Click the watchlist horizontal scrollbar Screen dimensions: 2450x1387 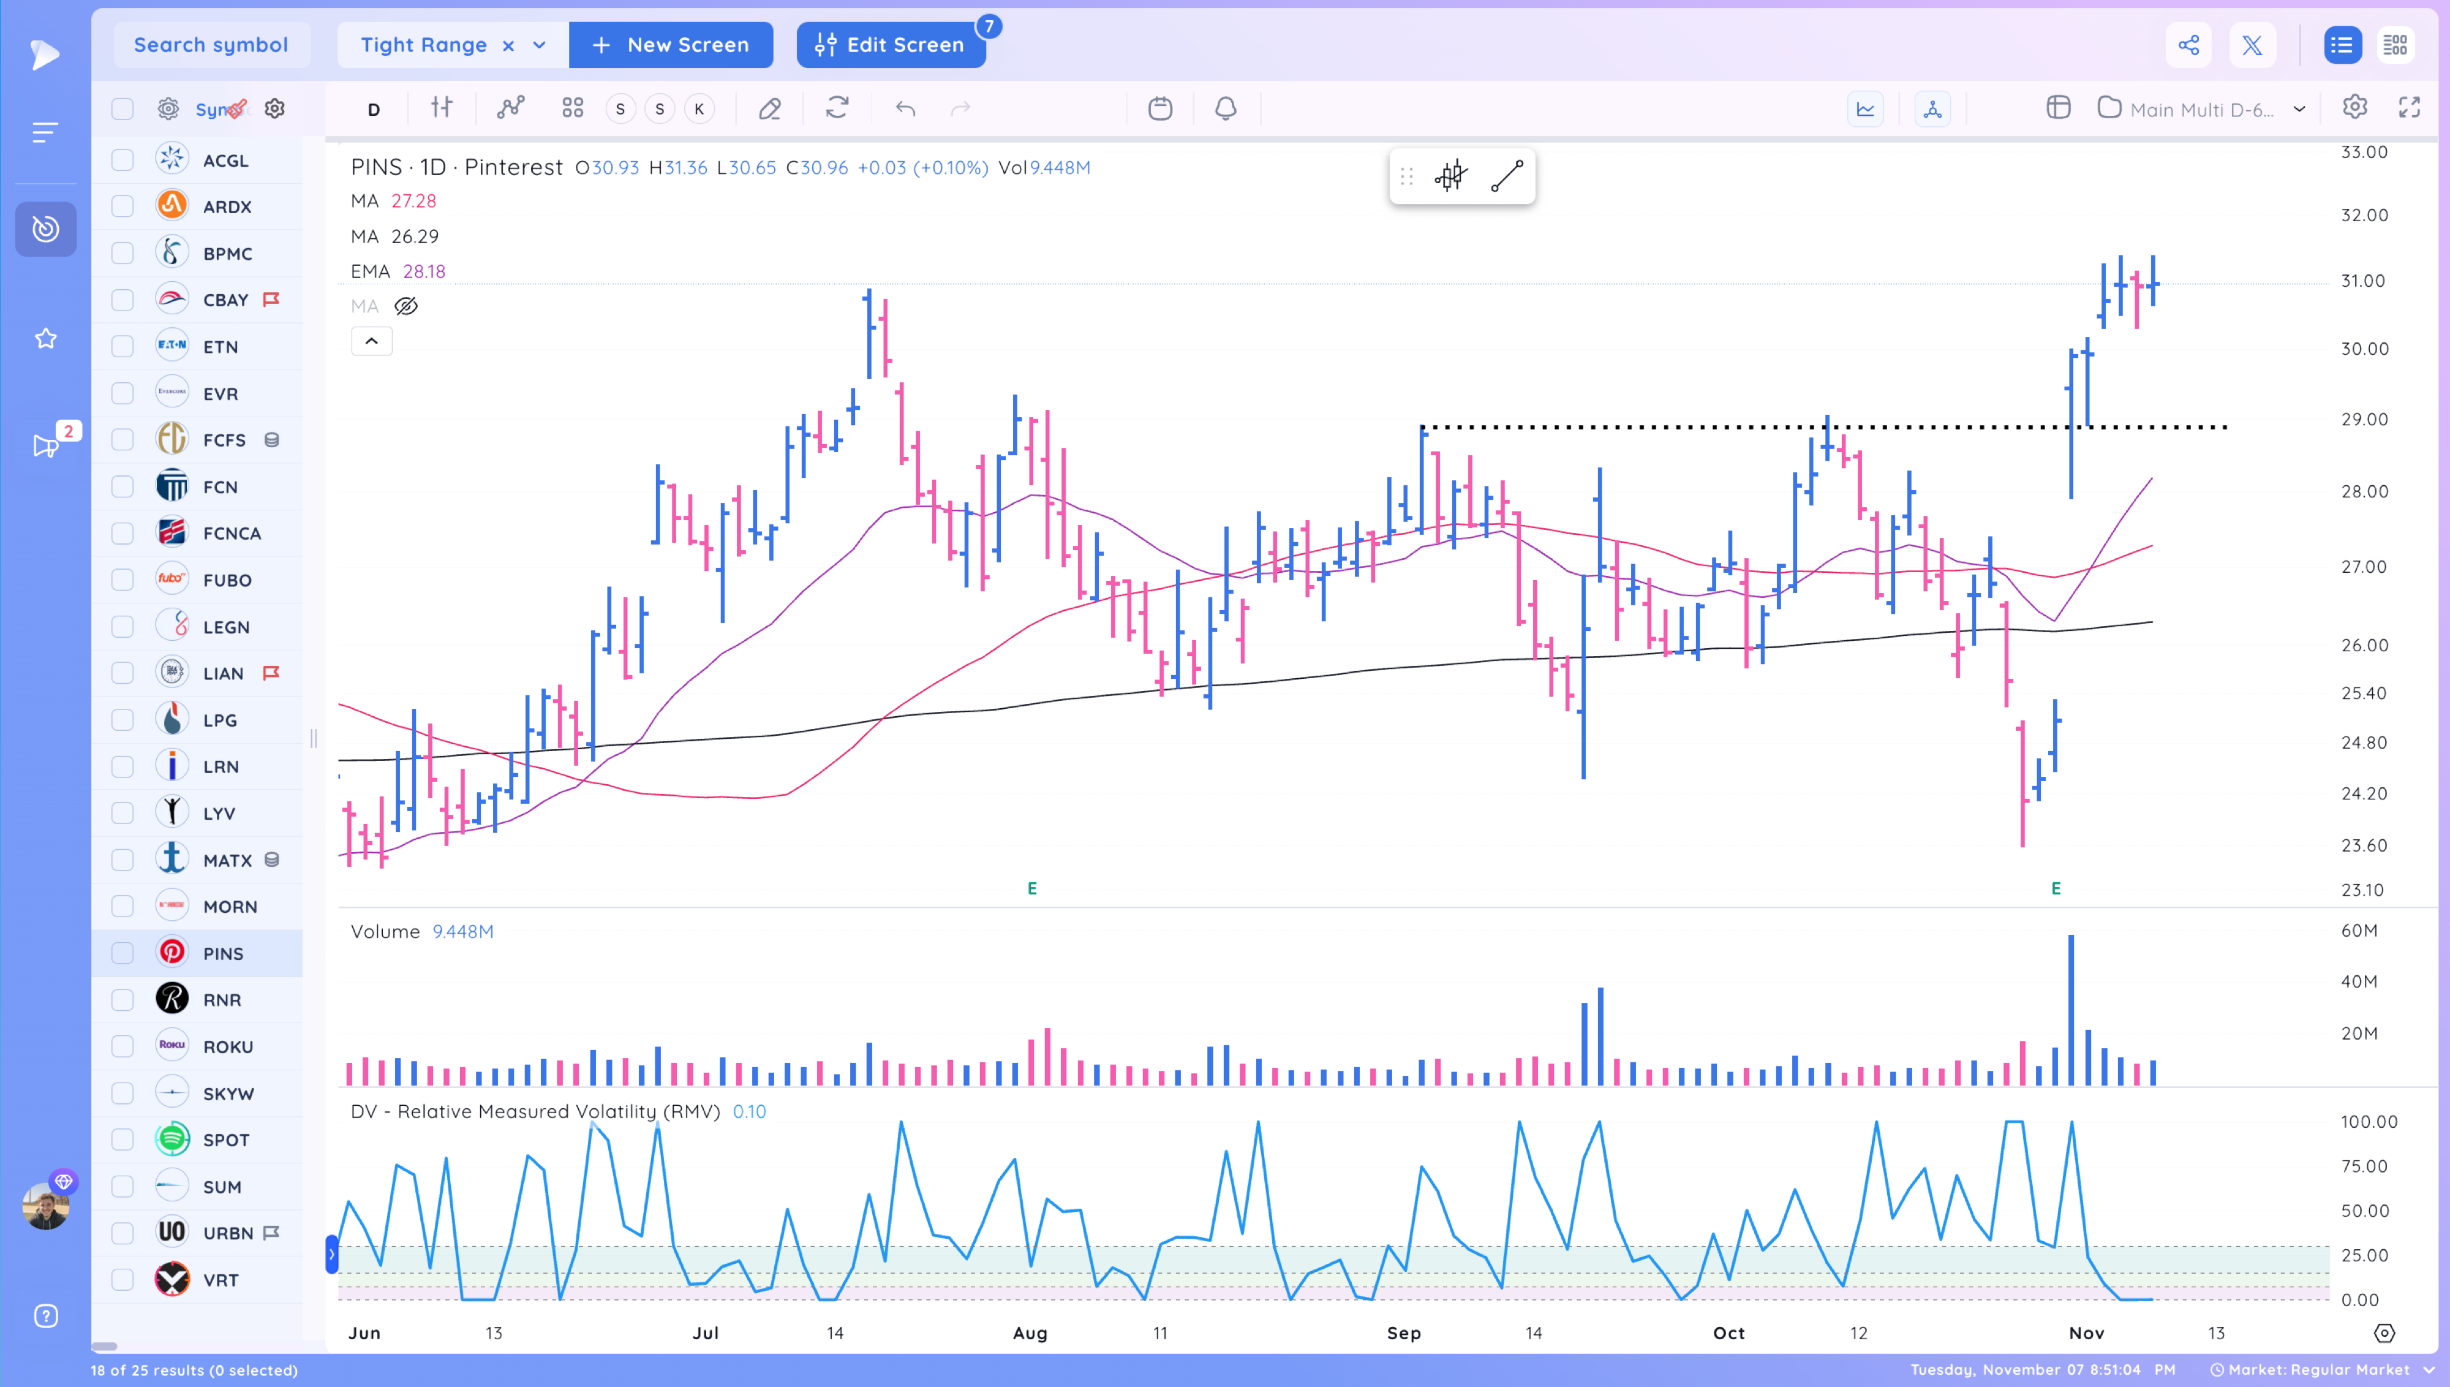click(x=105, y=1346)
